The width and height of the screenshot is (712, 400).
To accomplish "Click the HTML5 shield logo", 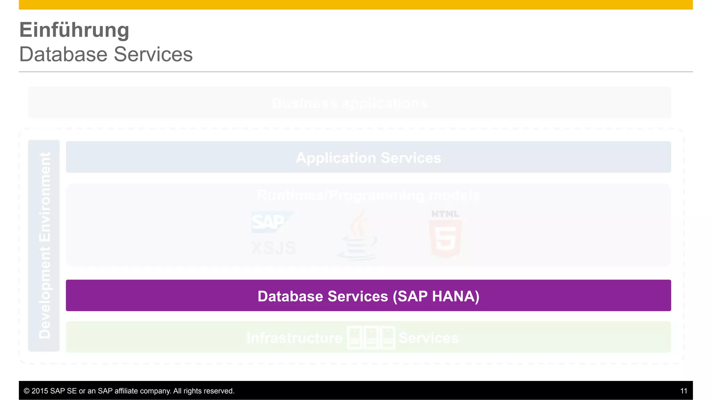I will point(445,234).
